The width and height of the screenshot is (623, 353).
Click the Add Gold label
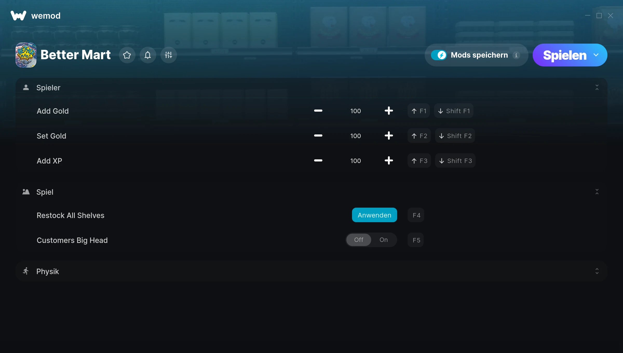(x=53, y=111)
